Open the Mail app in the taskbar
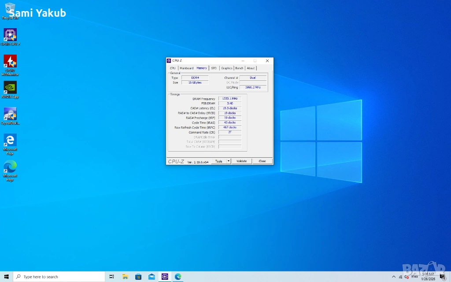 152,277
